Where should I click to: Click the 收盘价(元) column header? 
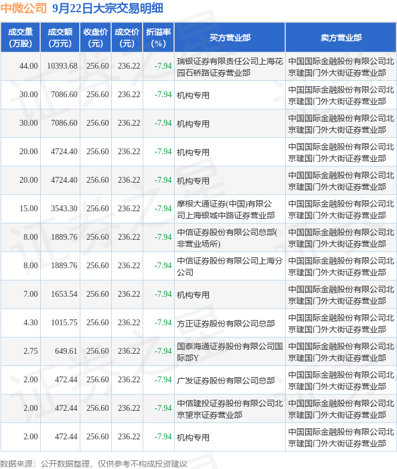[x=95, y=38]
